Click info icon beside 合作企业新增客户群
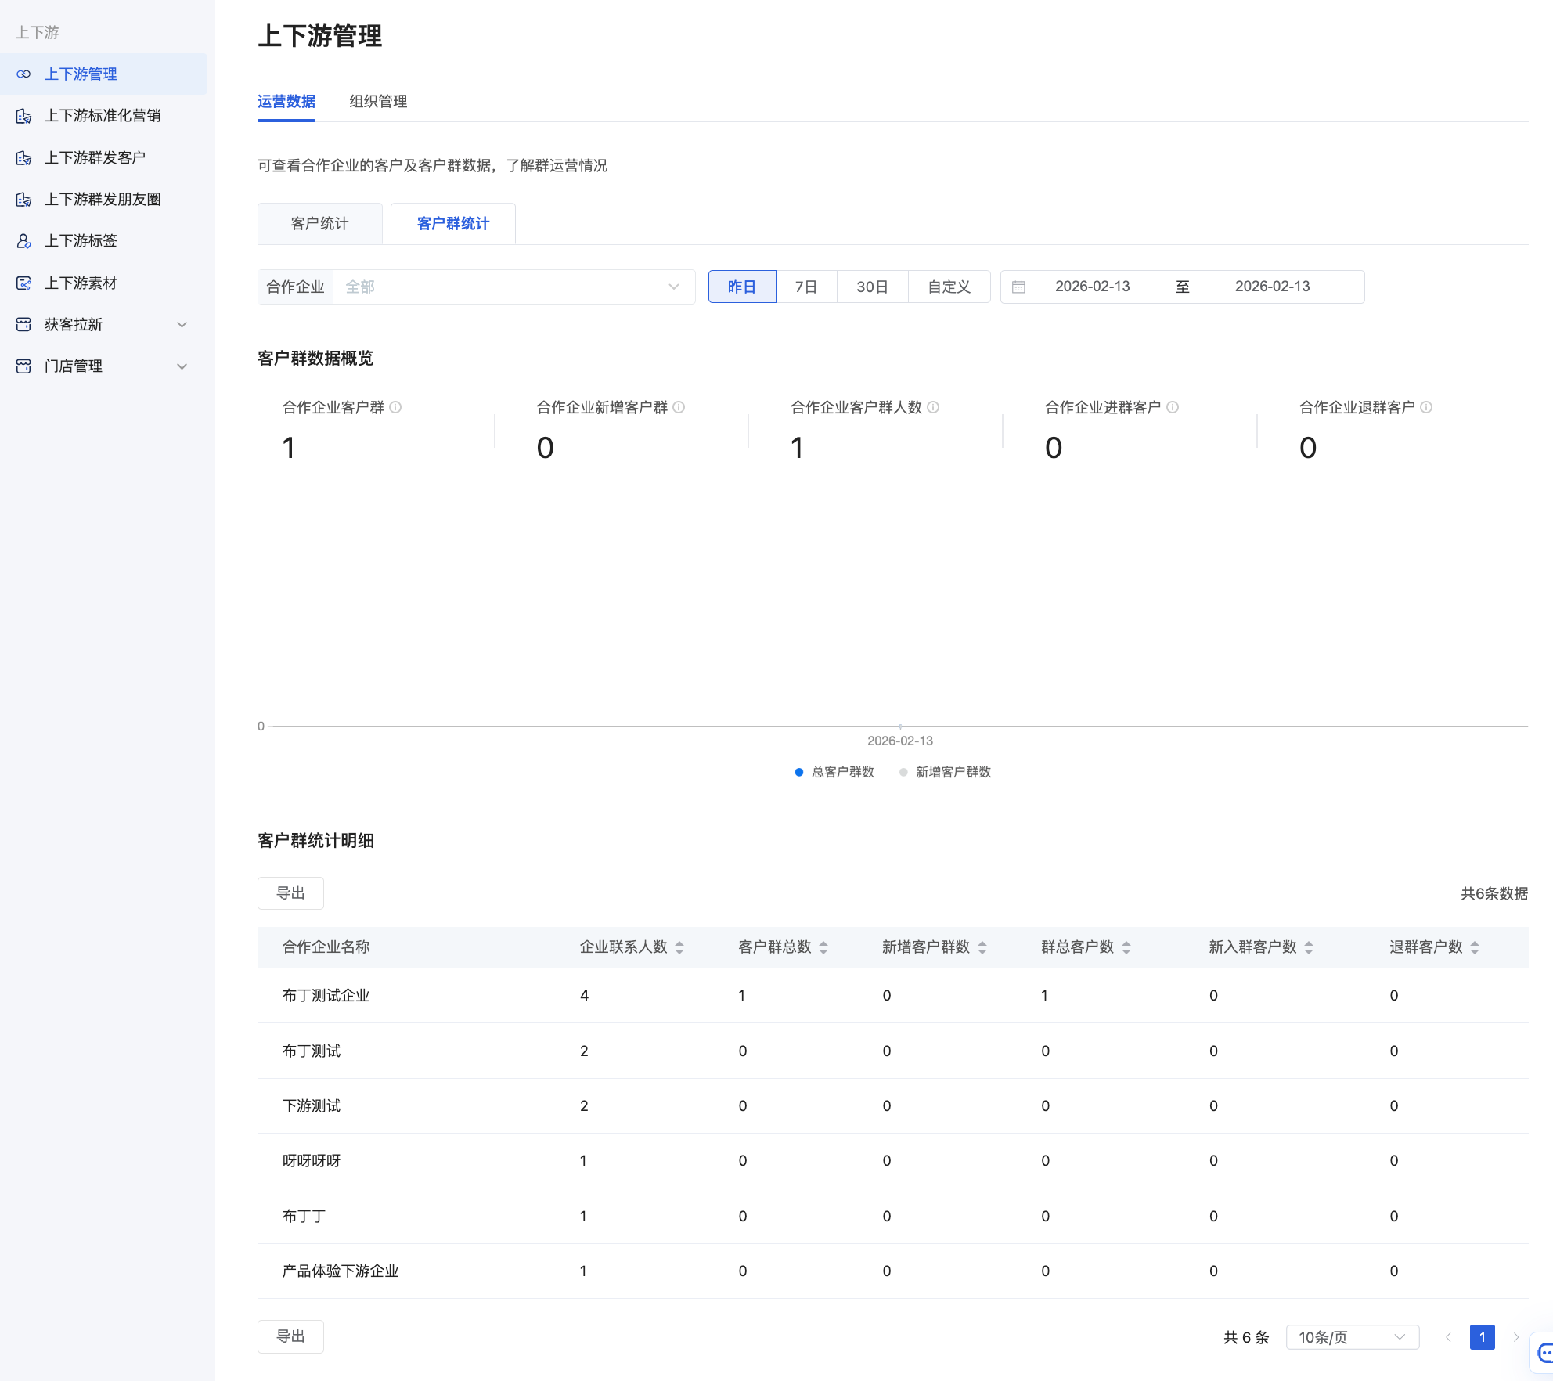The height and width of the screenshot is (1381, 1553). [679, 407]
